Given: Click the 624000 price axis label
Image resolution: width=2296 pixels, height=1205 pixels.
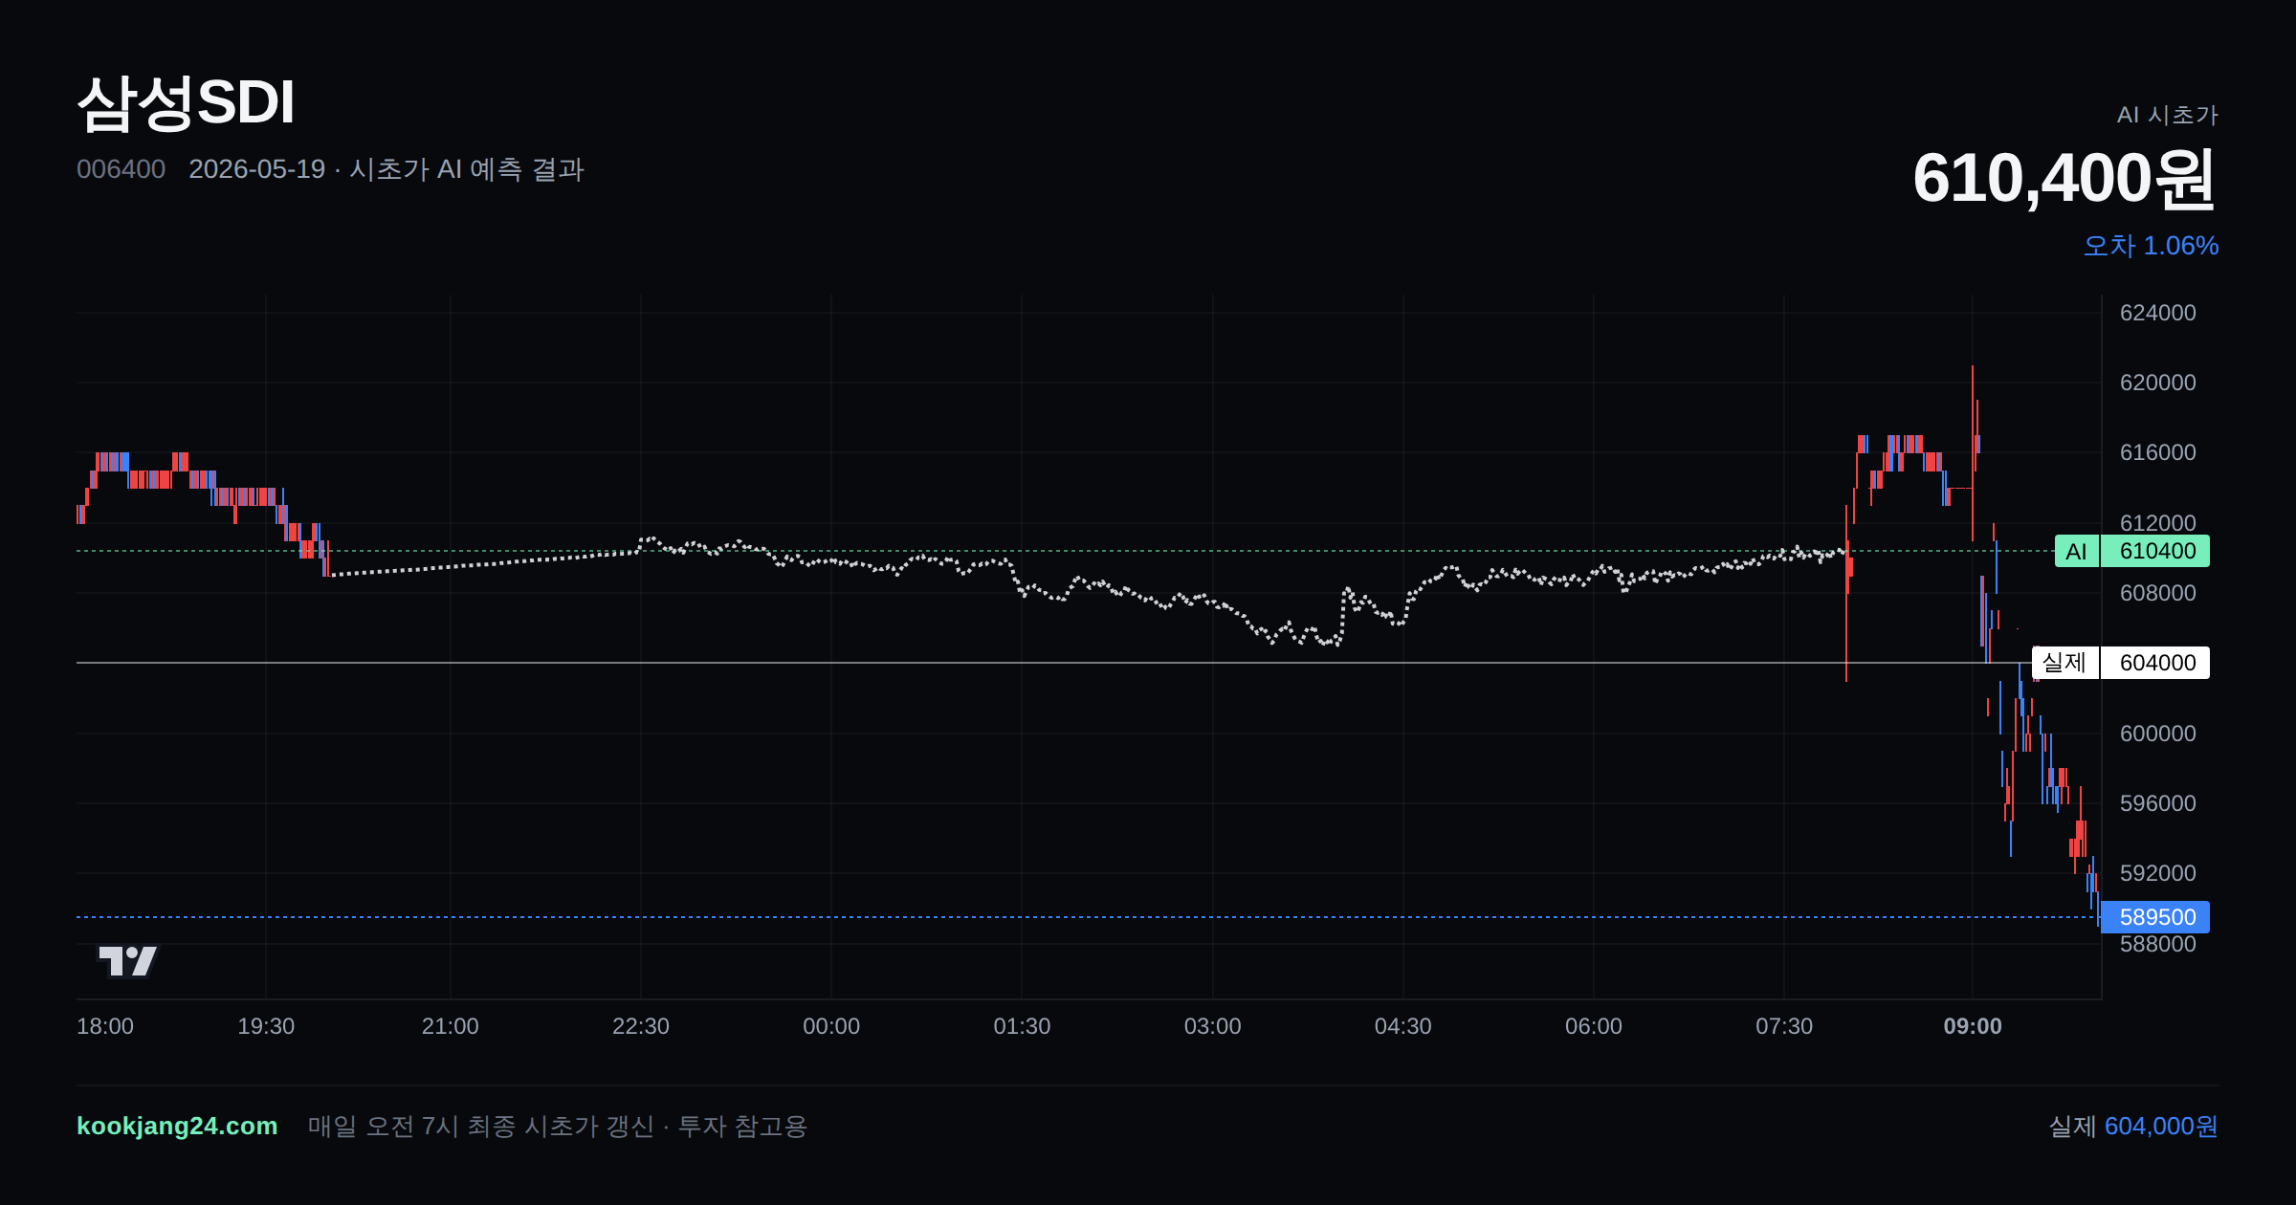Looking at the screenshot, I should tap(2158, 313).
